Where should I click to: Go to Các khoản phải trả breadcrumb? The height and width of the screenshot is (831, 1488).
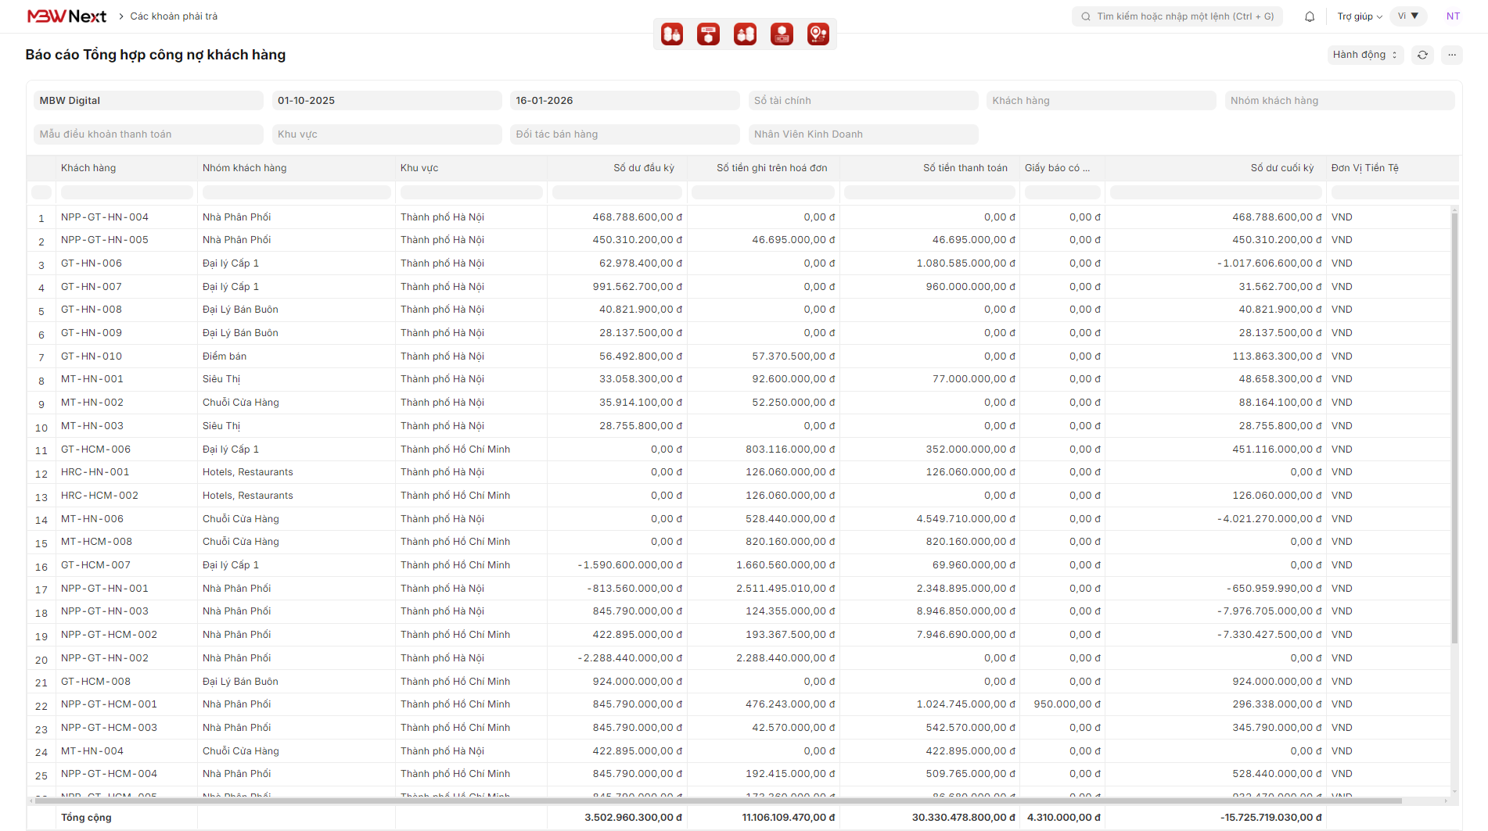tap(174, 16)
